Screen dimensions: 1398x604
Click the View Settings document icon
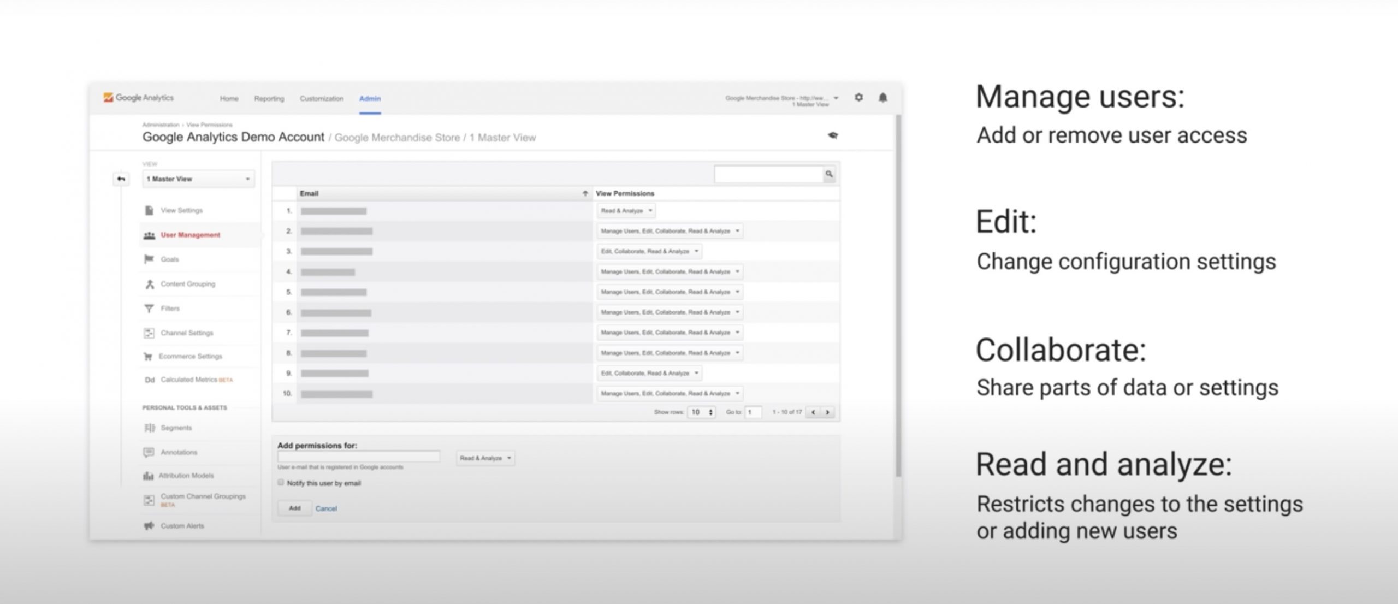tap(149, 210)
